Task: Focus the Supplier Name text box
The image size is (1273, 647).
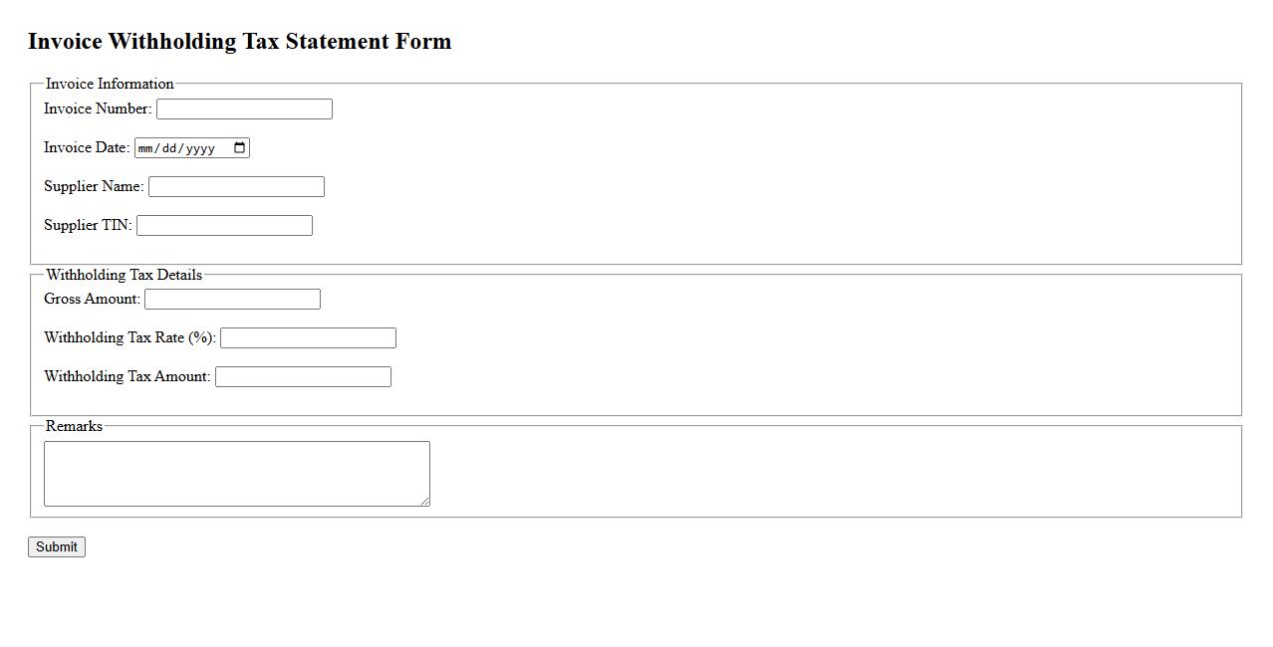Action: point(236,187)
